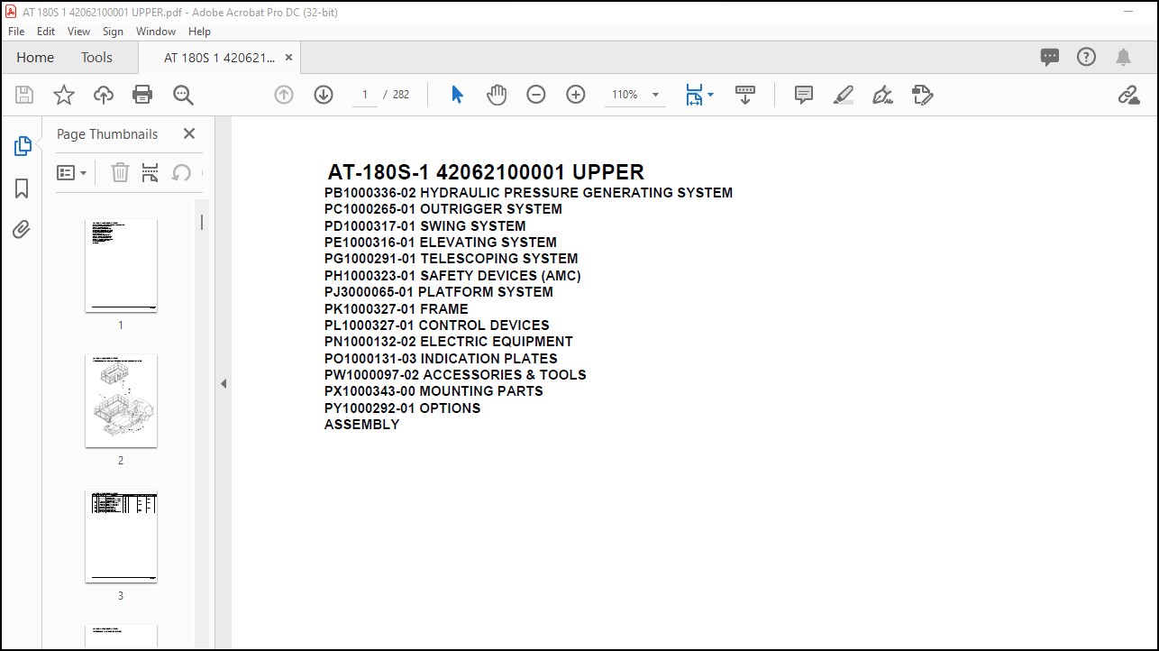Click the fit page width icon

(x=694, y=95)
